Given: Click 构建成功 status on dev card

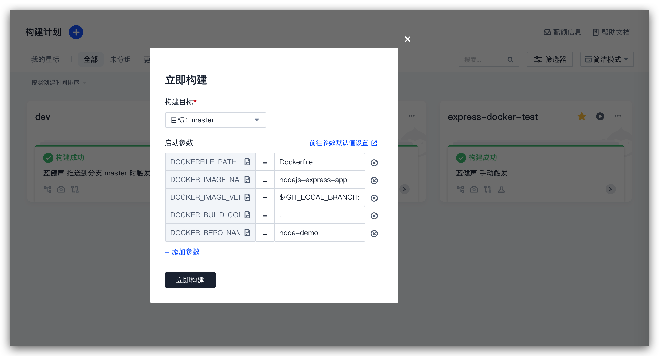Looking at the screenshot, I should click(63, 158).
